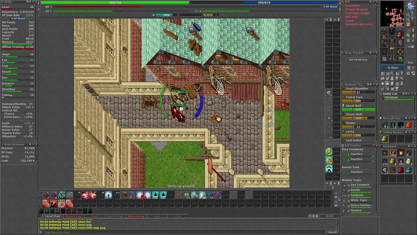
Task: Toggle the crossed swords attack mode
Action: (x=408, y=30)
